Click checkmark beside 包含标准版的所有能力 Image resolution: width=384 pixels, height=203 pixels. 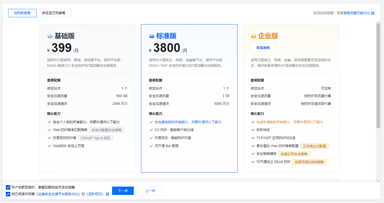tap(253, 122)
